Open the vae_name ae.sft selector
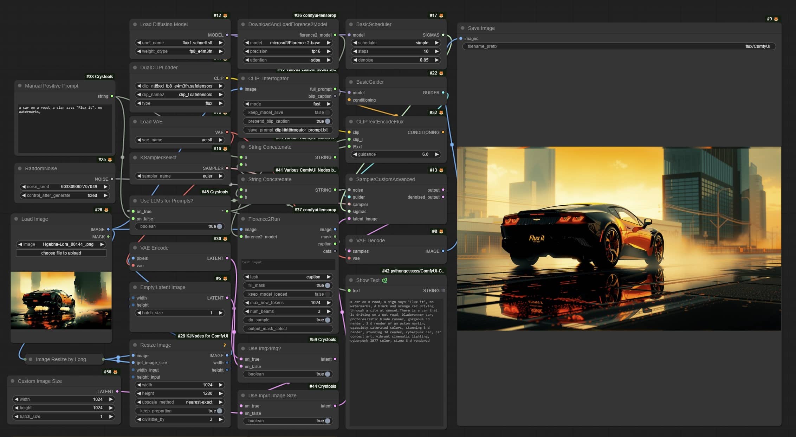Screen dimensions: 796x437 coord(180,140)
